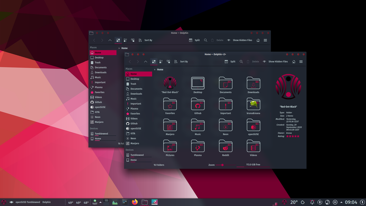Switch to Compact view in Dolphin <2>
Viewport: 366px width, 206px height.
coord(161,62)
